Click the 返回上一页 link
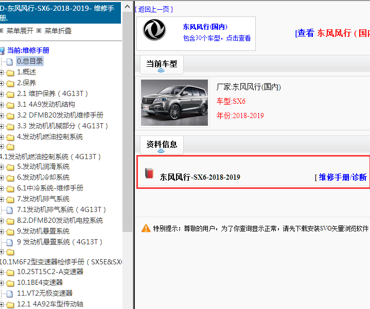Image resolution: width=370 pixels, height=309 pixels. 154,9
